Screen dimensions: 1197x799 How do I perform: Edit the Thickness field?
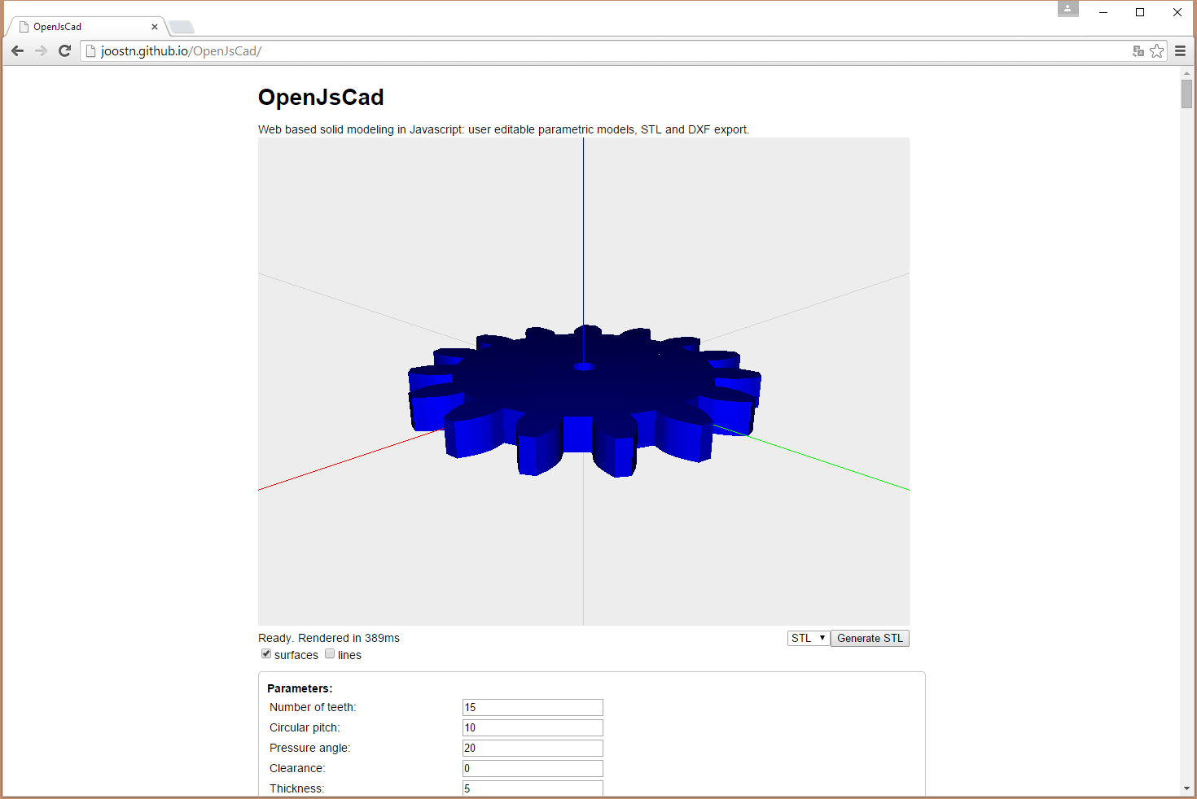pyautogui.click(x=533, y=788)
